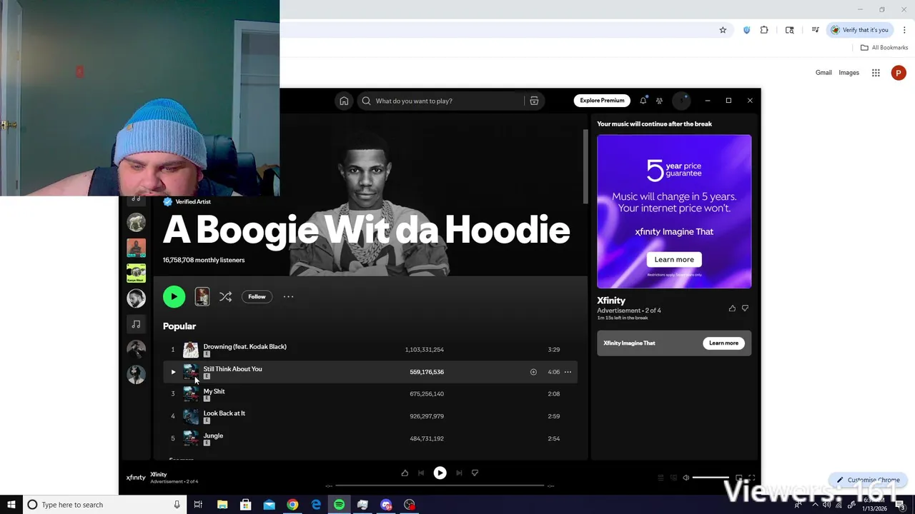Screen dimensions: 915x514
Task: Open Chrome Extensions puzzle icon
Action: click(x=764, y=30)
